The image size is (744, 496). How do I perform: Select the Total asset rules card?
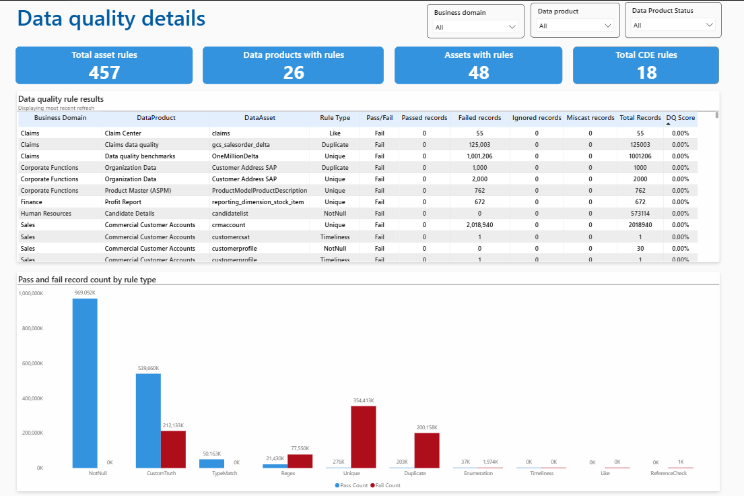point(104,65)
